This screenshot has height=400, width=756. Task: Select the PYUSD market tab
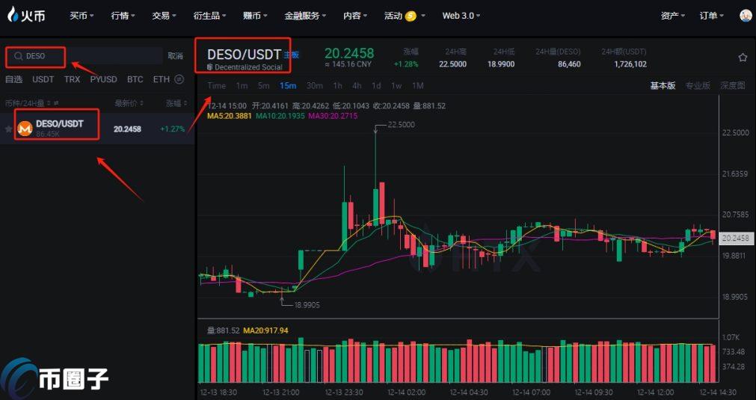(x=104, y=79)
